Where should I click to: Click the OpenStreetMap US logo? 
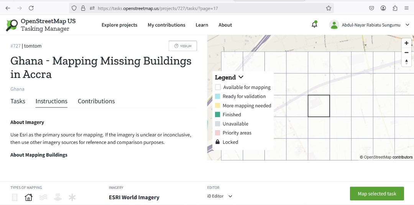pos(12,25)
